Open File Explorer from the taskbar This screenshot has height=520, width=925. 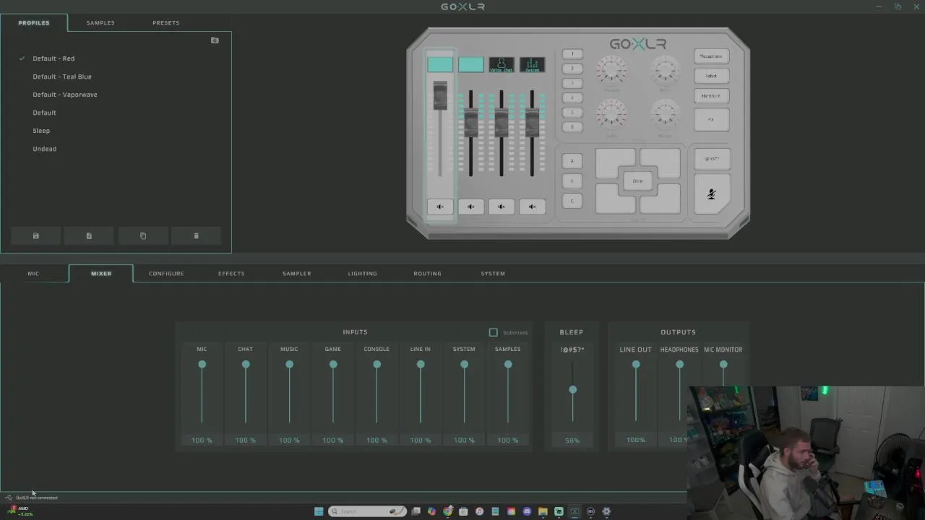pyautogui.click(x=543, y=511)
